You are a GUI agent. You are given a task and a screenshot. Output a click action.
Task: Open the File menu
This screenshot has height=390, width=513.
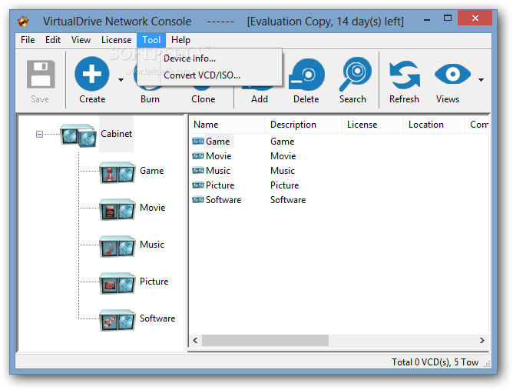point(28,40)
